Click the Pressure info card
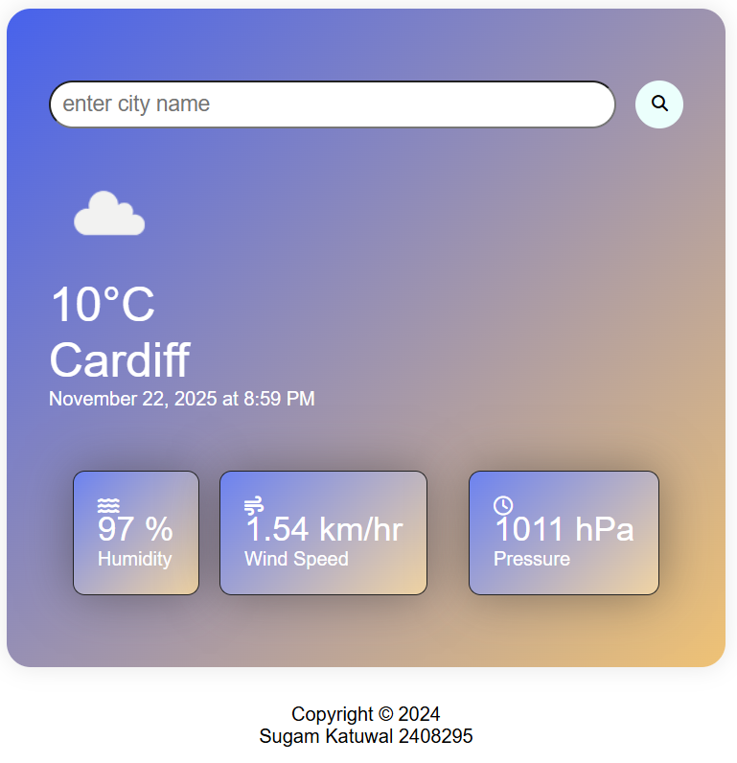Screen dimensions: 737x763 click(x=564, y=533)
